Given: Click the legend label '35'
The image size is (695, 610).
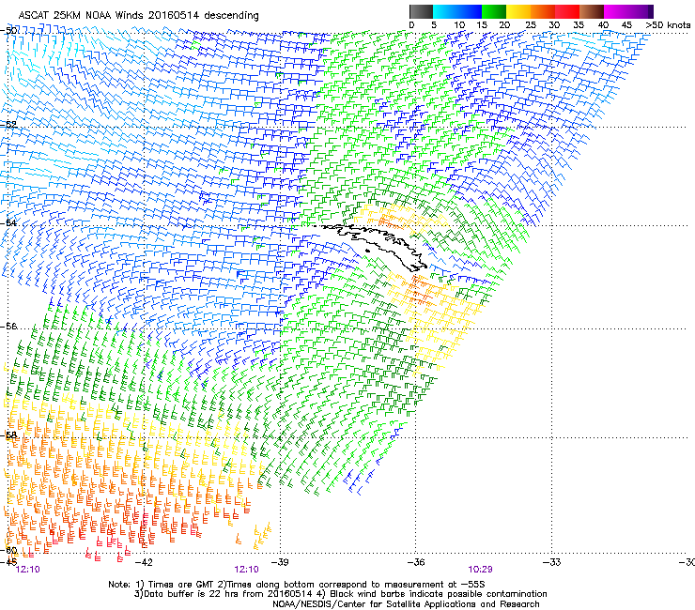Looking at the screenshot, I should pyautogui.click(x=579, y=25).
